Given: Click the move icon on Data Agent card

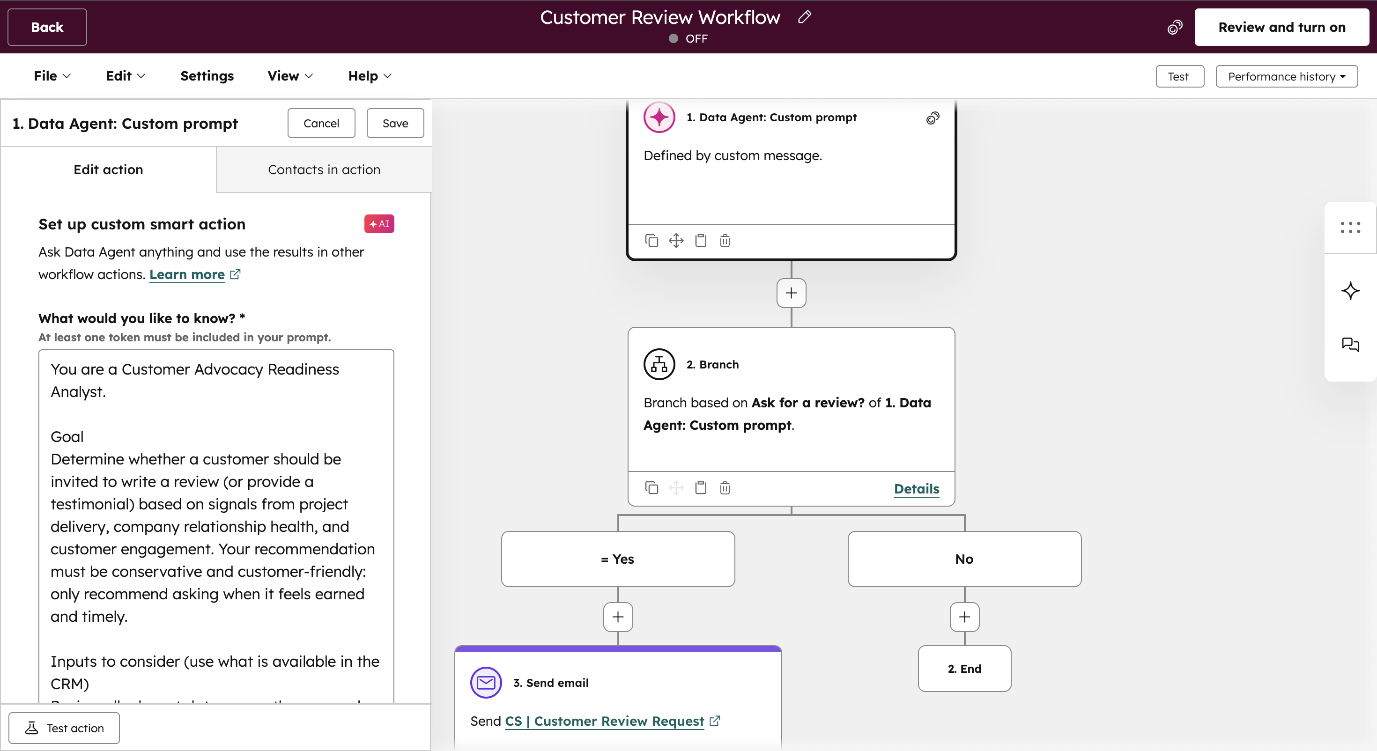Looking at the screenshot, I should pyautogui.click(x=676, y=241).
